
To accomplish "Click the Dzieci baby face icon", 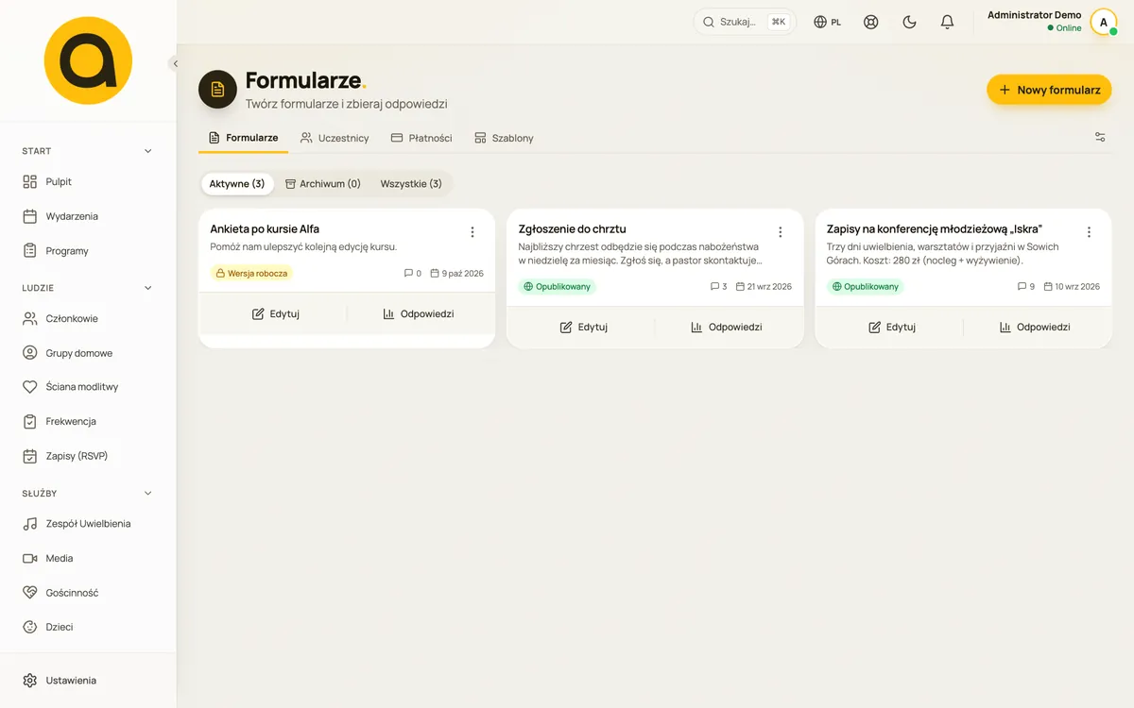I will 29,627.
